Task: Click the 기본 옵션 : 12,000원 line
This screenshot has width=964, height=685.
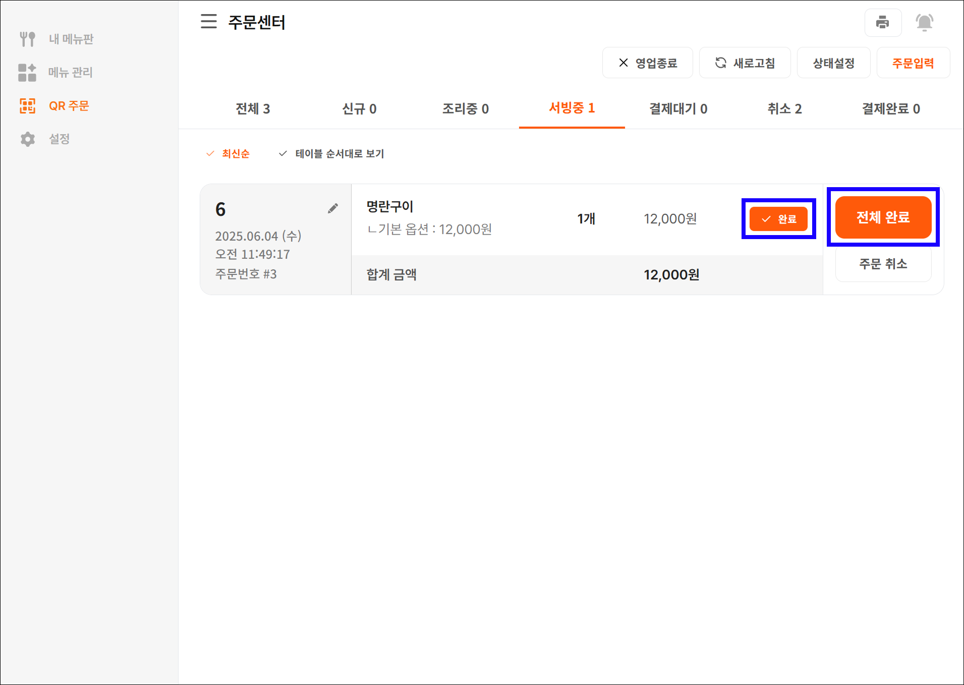Action: (x=429, y=230)
